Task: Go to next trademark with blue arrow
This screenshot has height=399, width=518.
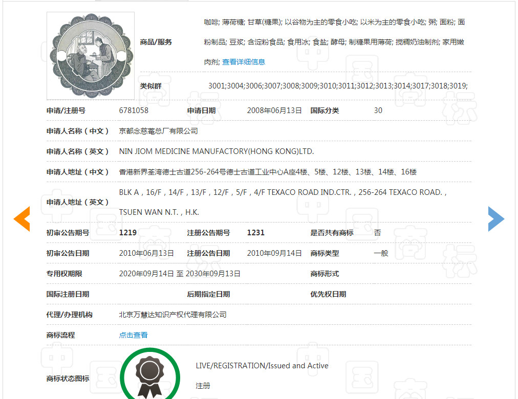Action: tap(496, 219)
